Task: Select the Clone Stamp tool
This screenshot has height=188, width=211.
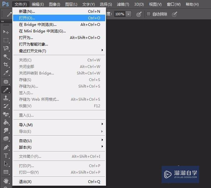Action: (x=6, y=98)
